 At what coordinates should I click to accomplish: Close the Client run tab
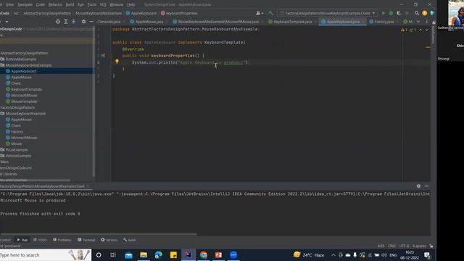[88, 186]
